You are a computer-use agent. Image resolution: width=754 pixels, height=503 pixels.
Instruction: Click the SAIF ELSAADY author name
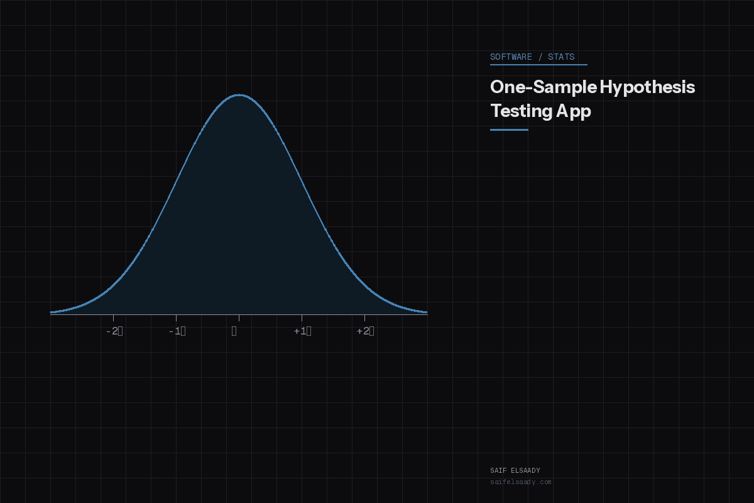(x=515, y=470)
